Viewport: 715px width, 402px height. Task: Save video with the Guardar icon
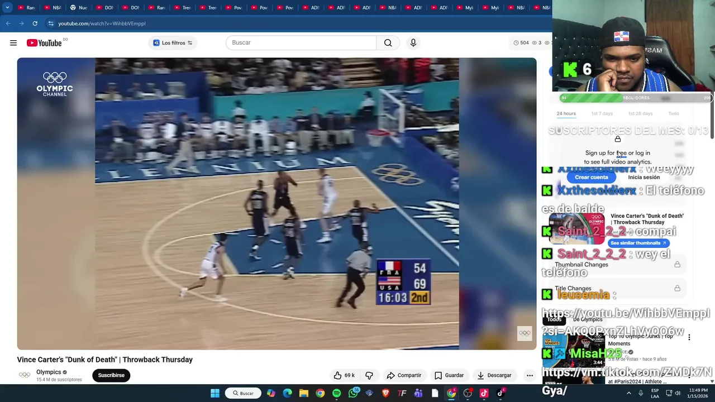(449, 375)
